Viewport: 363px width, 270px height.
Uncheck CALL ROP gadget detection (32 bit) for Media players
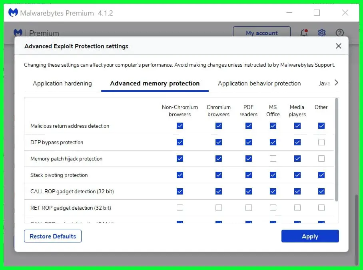pyautogui.click(x=297, y=192)
